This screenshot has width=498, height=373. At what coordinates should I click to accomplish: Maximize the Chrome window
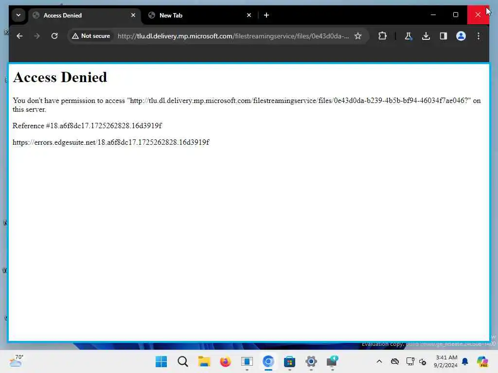(x=455, y=15)
